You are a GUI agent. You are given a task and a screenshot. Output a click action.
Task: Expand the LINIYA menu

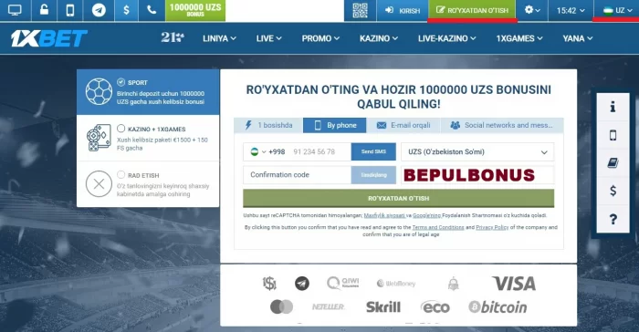(219, 38)
